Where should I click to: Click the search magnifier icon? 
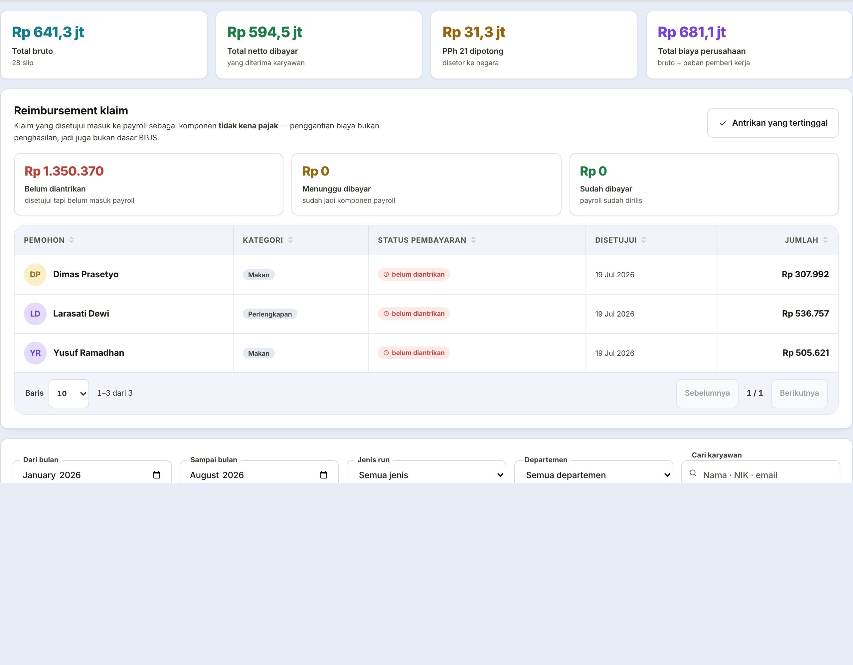click(x=693, y=473)
